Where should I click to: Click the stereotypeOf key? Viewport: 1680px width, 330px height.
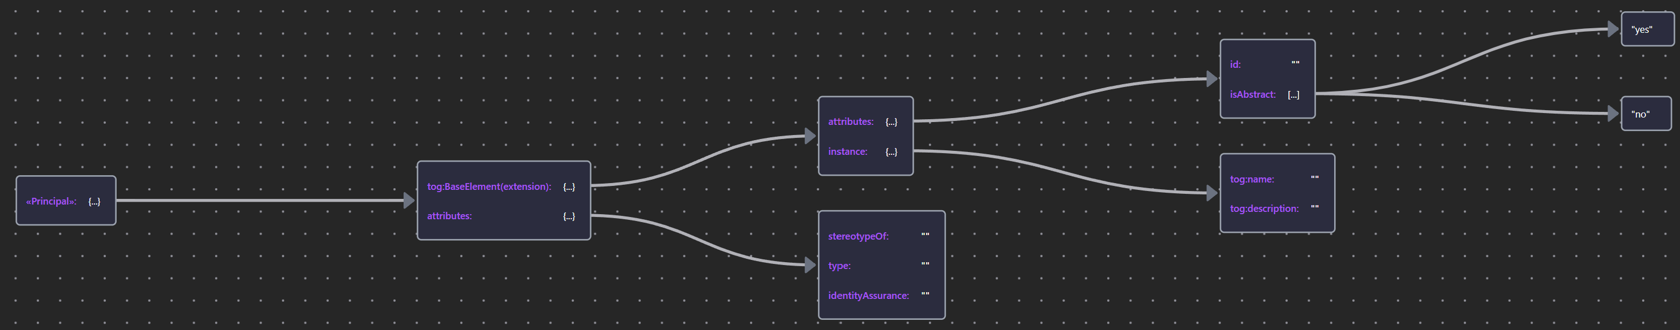[858, 236]
